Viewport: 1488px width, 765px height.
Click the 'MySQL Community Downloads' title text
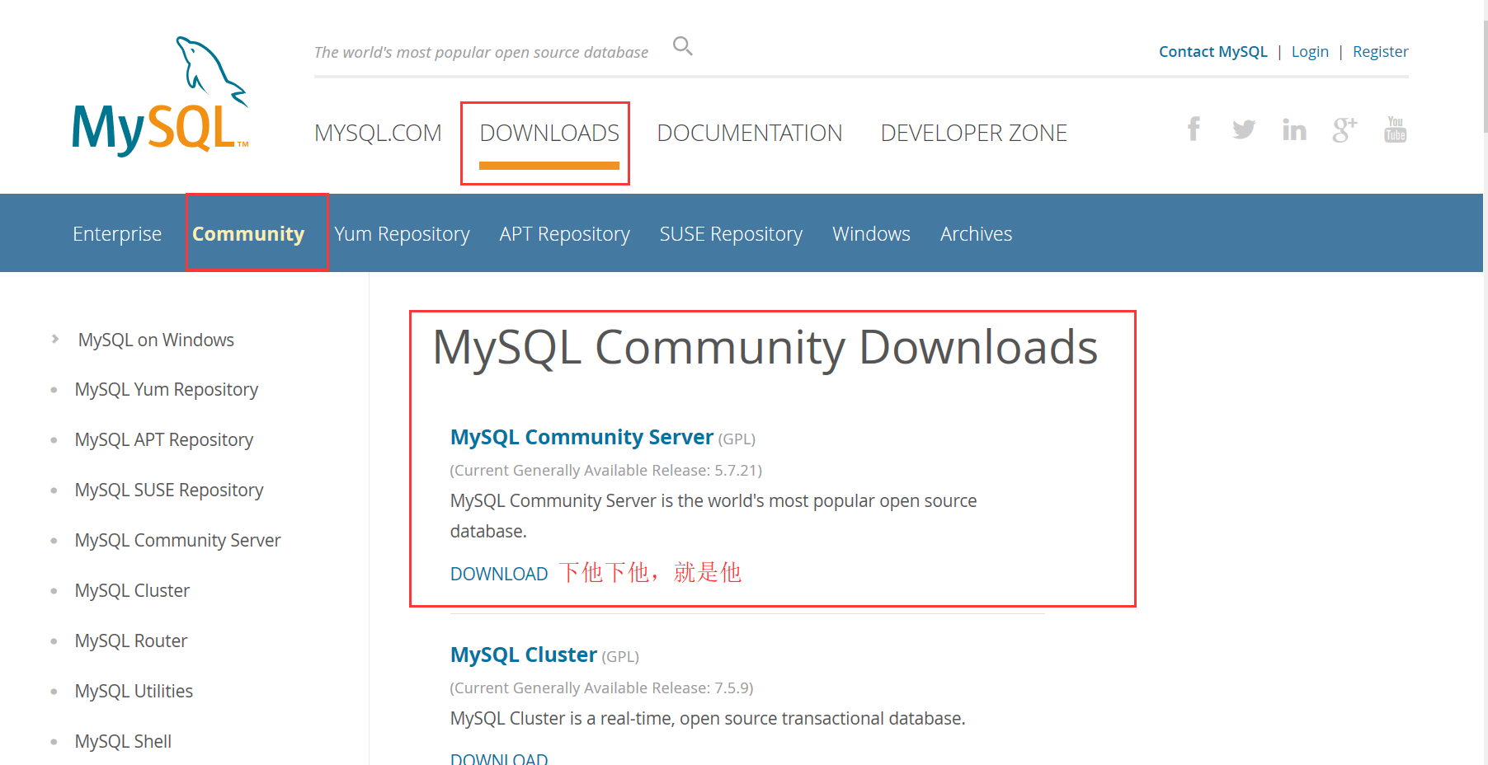coord(765,348)
